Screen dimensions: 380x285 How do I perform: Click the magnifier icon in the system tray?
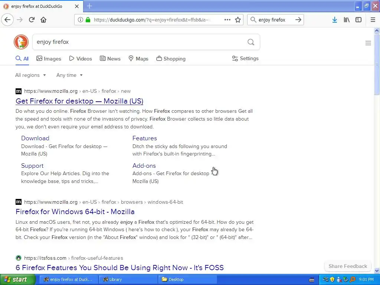coord(353,279)
